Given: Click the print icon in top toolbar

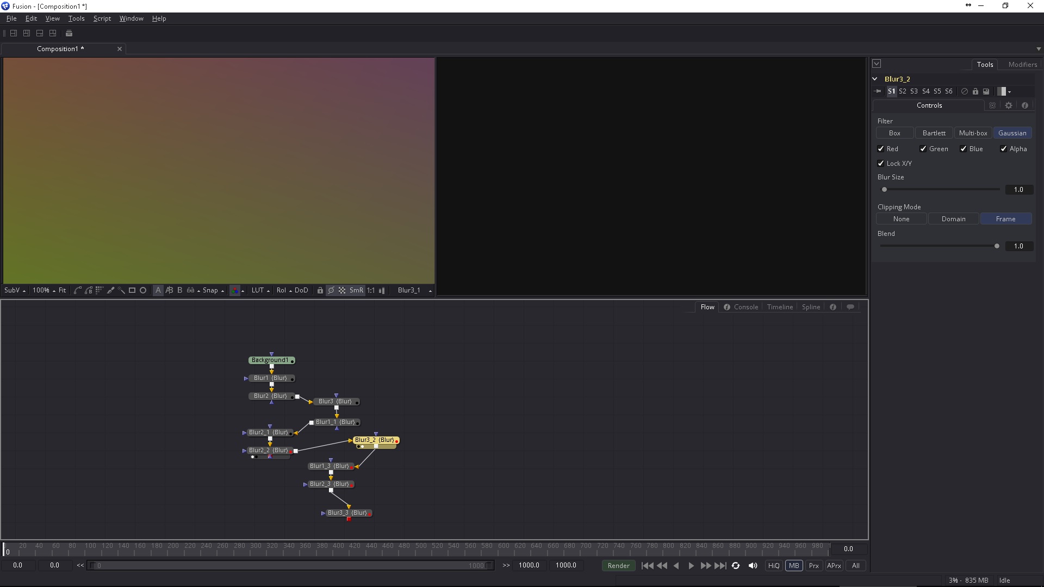Looking at the screenshot, I should click(69, 33).
